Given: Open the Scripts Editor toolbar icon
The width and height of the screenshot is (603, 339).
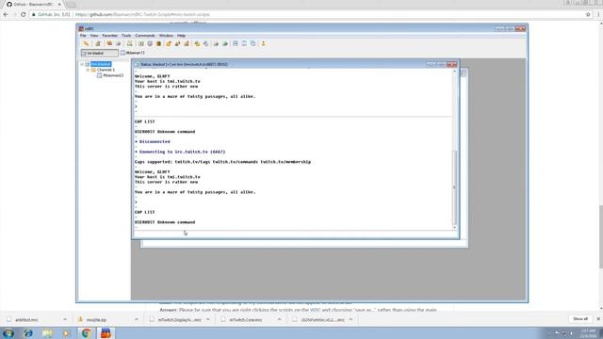Looking at the screenshot, I should point(130,43).
